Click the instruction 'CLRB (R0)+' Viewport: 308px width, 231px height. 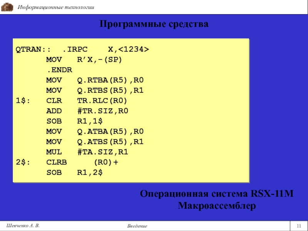tap(82, 162)
